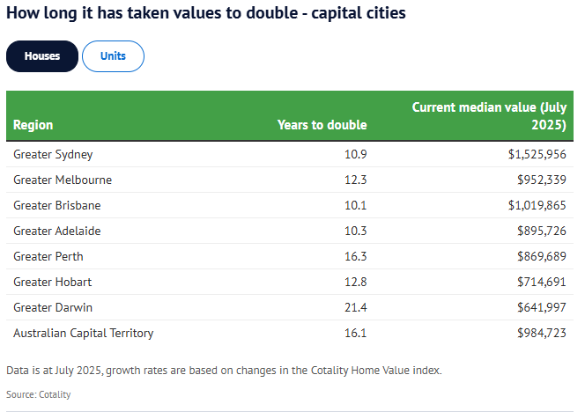
Task: Switch to the Units tab
Action: coord(113,56)
